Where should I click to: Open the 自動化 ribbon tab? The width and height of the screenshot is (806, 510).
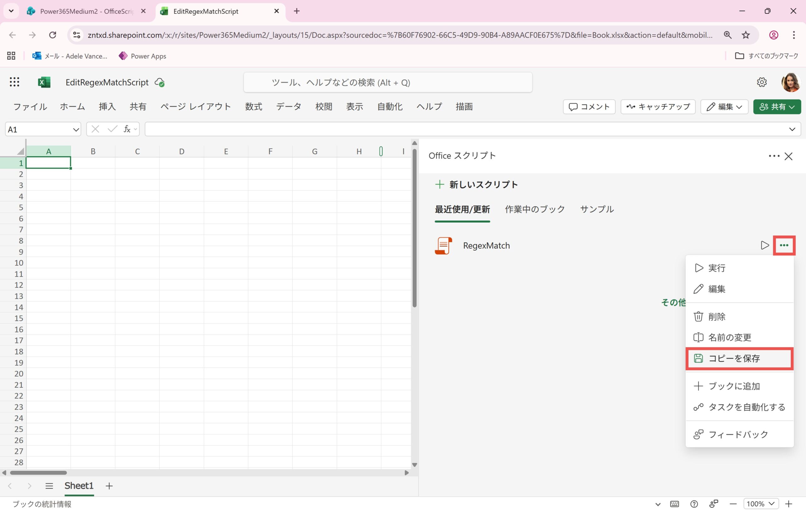coord(389,107)
